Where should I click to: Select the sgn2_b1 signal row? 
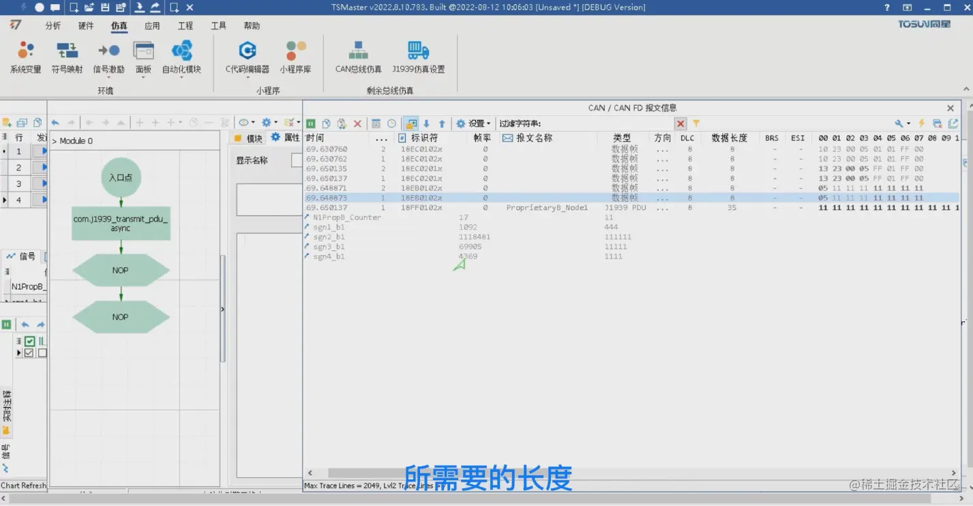coord(632,237)
